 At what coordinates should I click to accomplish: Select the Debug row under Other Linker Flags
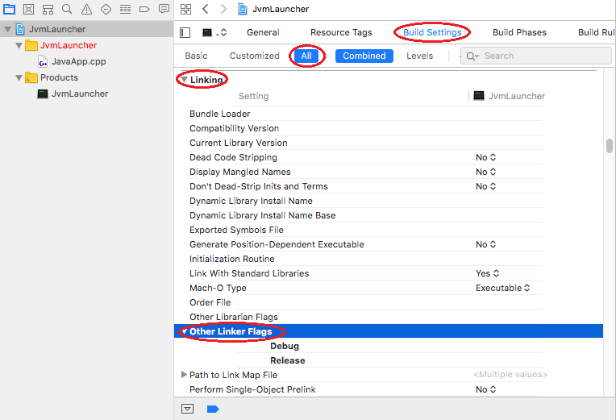pyautogui.click(x=285, y=346)
